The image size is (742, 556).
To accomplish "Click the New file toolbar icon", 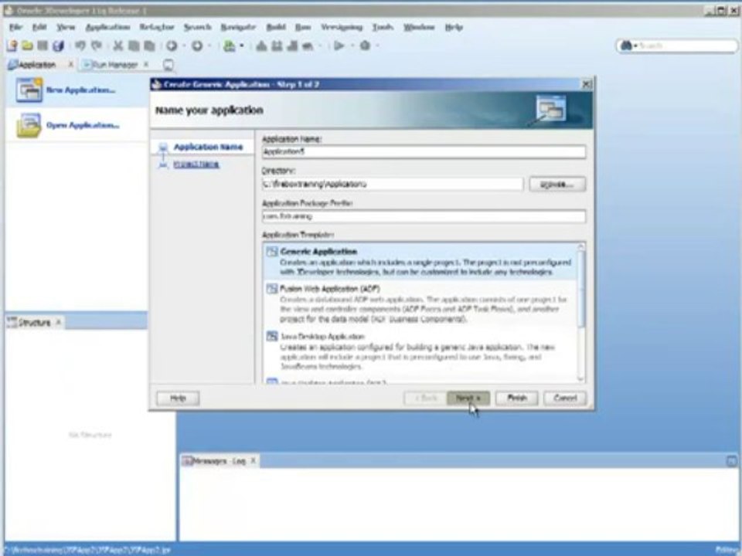I will click(12, 46).
